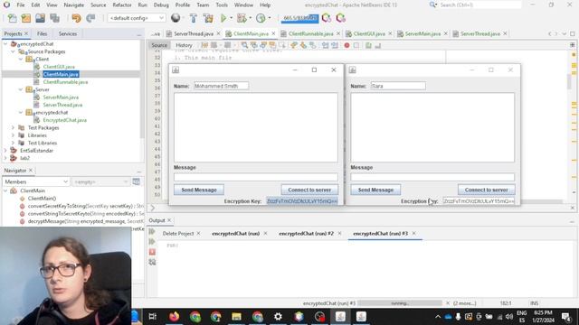This screenshot has width=579, height=325.
Task: Click the Debug Project icon
Action: (242, 18)
